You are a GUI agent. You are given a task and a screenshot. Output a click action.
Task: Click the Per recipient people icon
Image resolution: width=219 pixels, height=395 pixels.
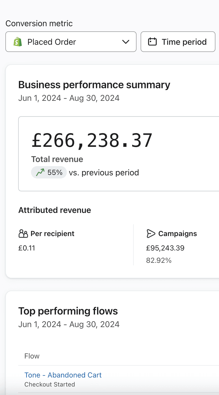click(23, 234)
